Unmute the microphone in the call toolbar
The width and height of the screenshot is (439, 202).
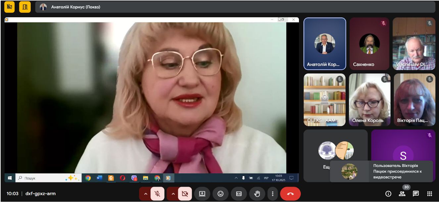(157, 194)
